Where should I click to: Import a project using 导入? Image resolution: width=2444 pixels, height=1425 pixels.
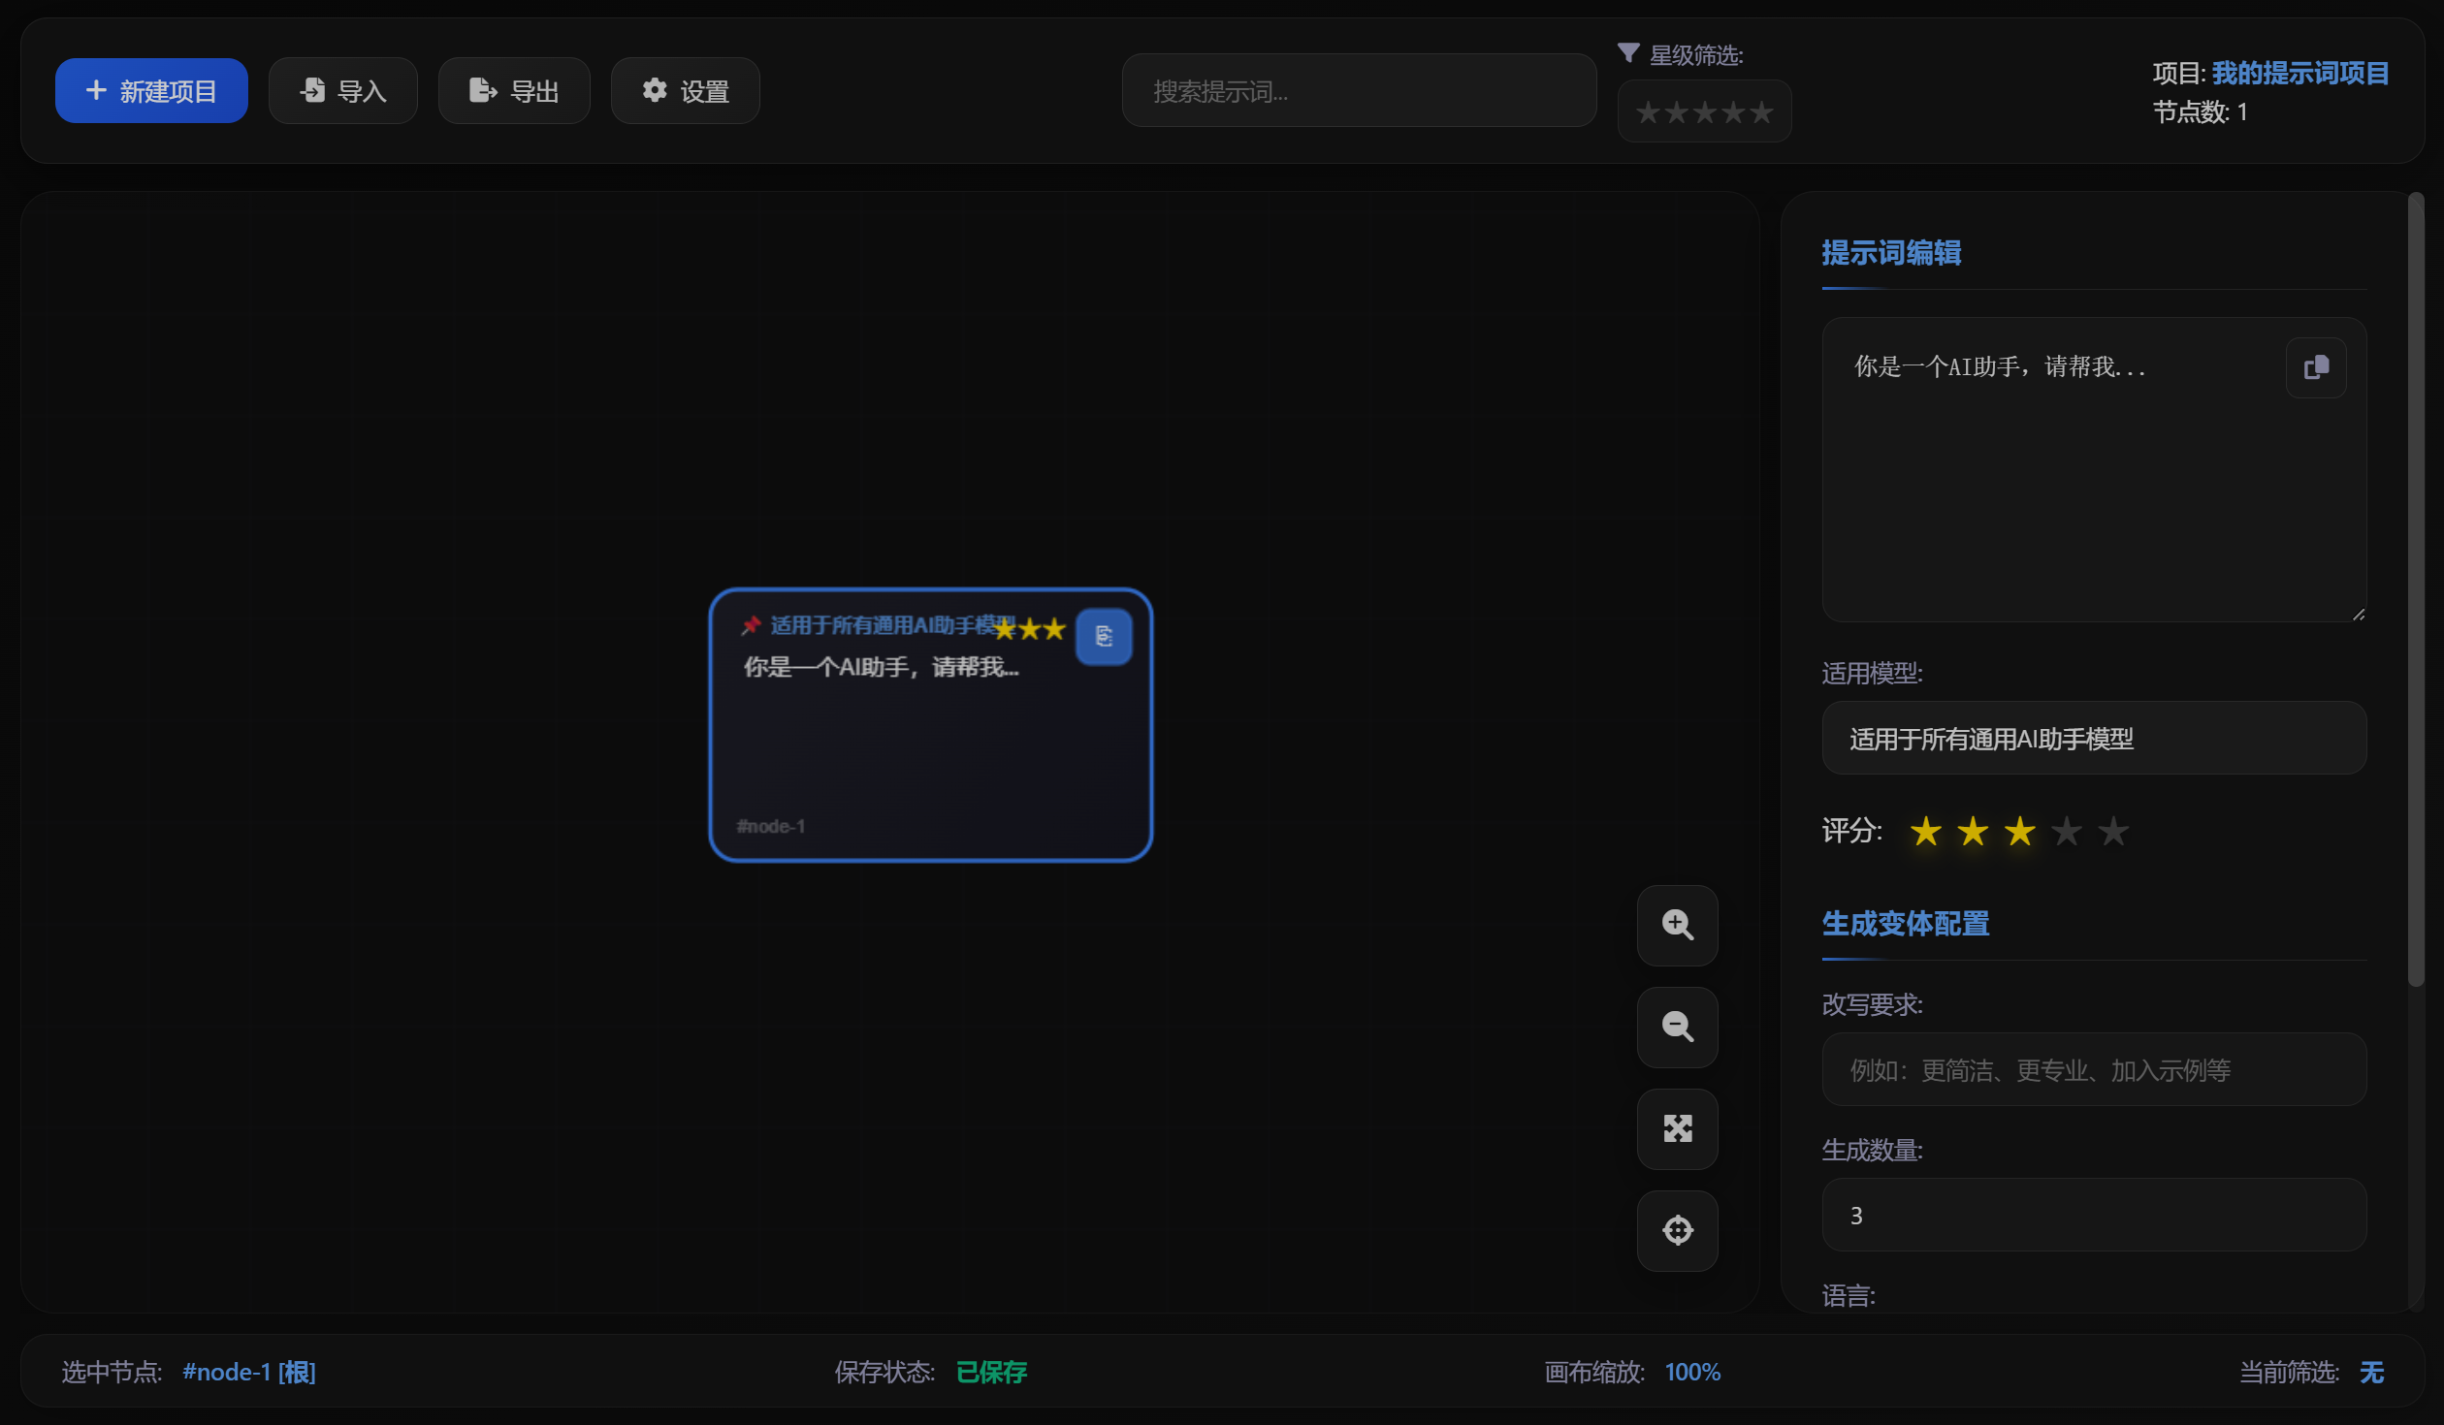pyautogui.click(x=342, y=90)
